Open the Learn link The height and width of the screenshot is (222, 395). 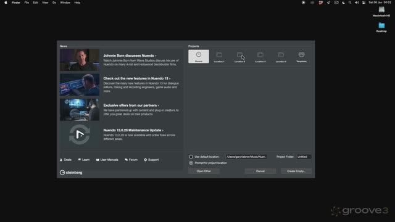click(x=84, y=160)
